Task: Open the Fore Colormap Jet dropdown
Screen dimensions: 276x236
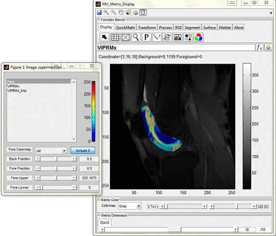Action: 51,151
